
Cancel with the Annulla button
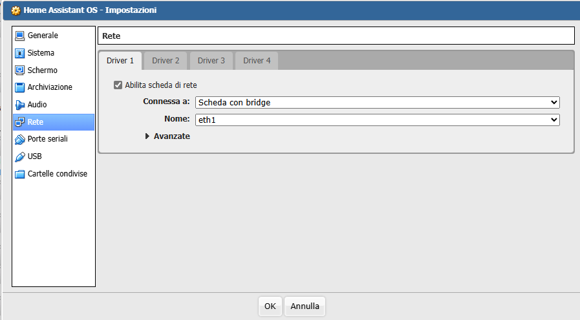305,306
